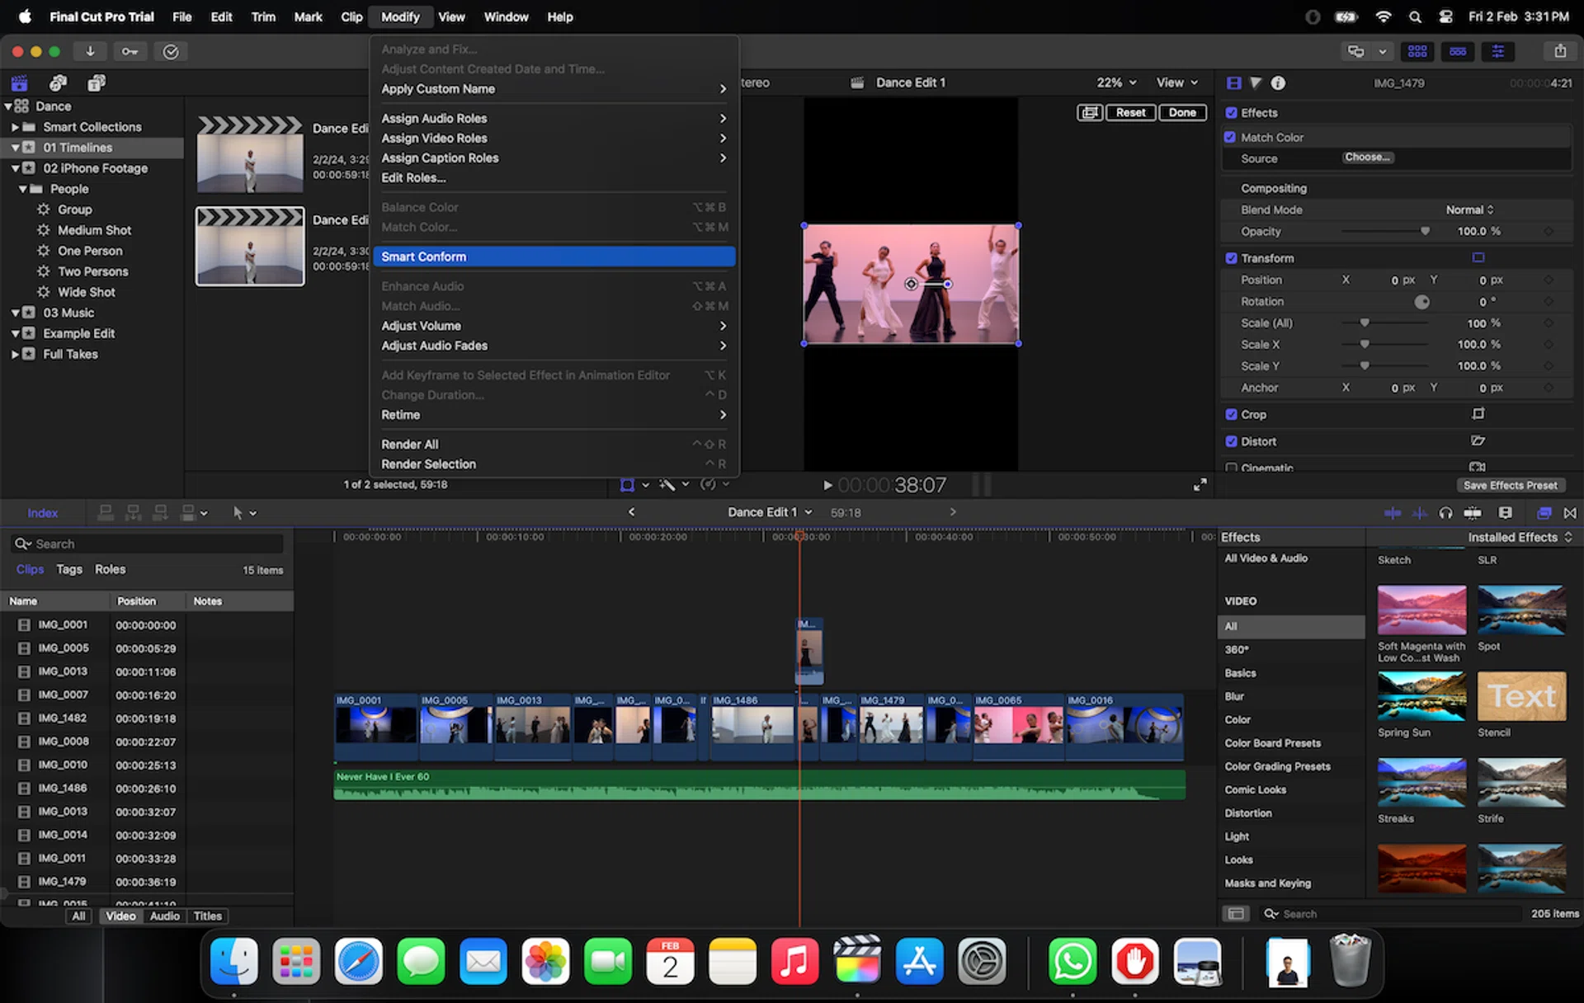Click the Save Effects Preset button
The width and height of the screenshot is (1584, 1003).
[1510, 485]
